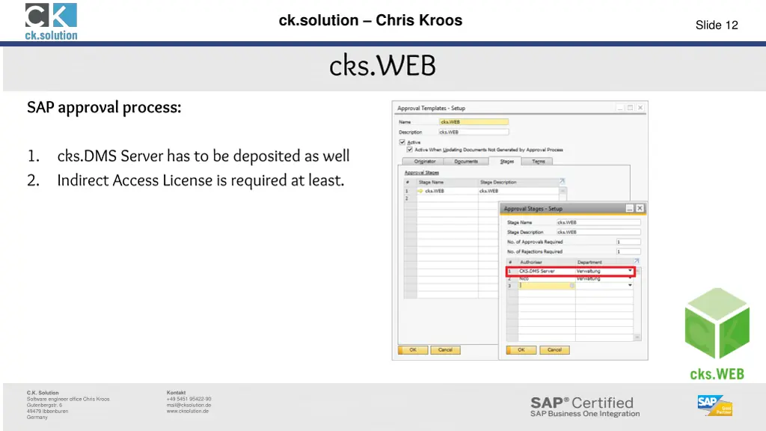The image size is (766, 431).
Task: Click Cancel in Approval Templates - Setup
Action: click(445, 350)
